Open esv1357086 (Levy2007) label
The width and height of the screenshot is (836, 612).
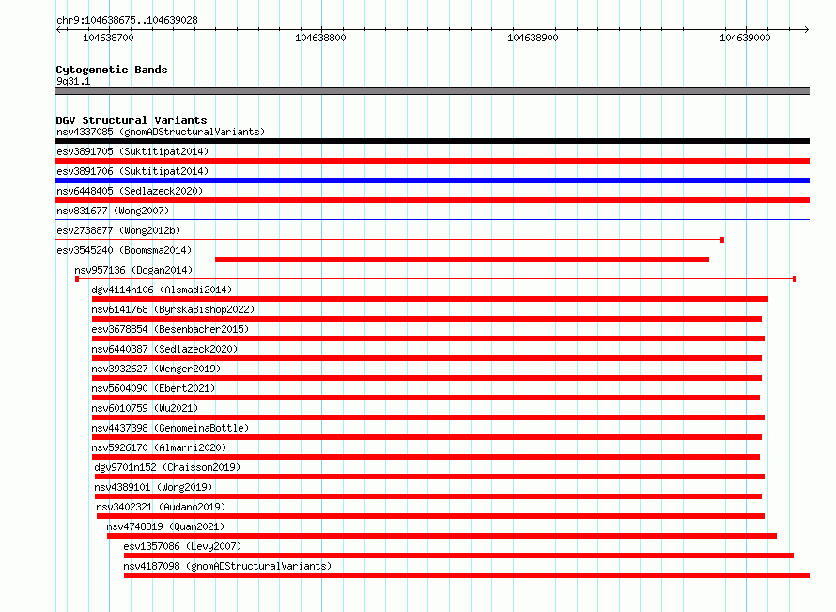(182, 546)
